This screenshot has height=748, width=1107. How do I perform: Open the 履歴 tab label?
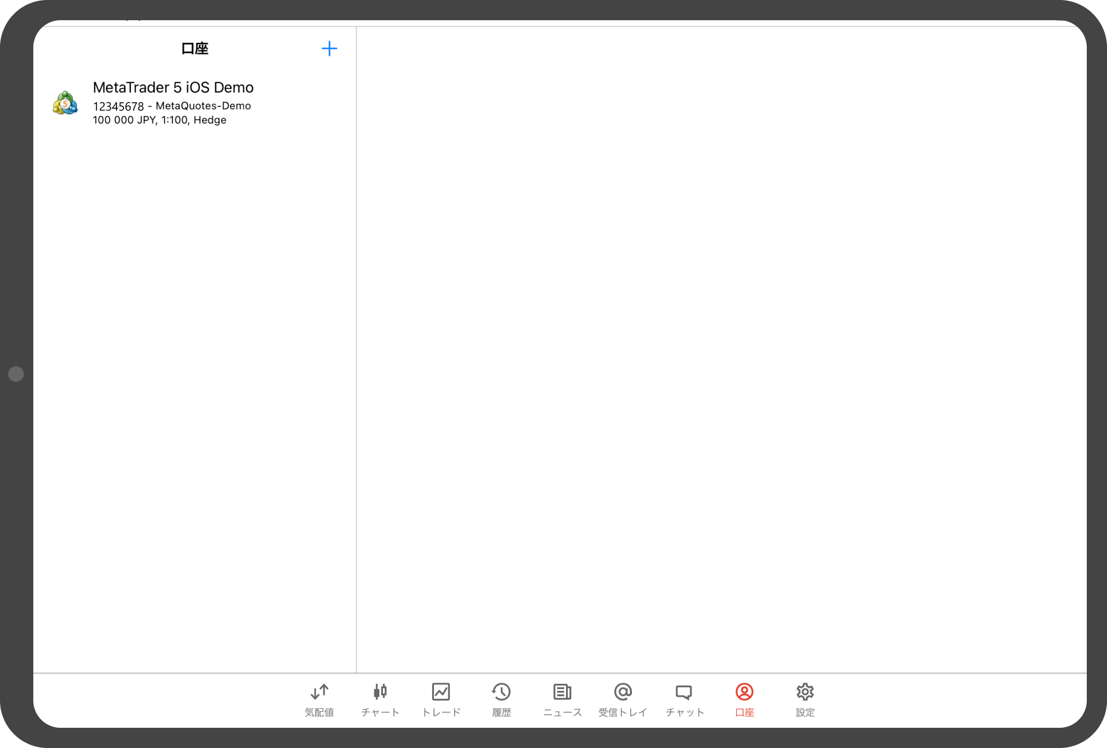[501, 712]
